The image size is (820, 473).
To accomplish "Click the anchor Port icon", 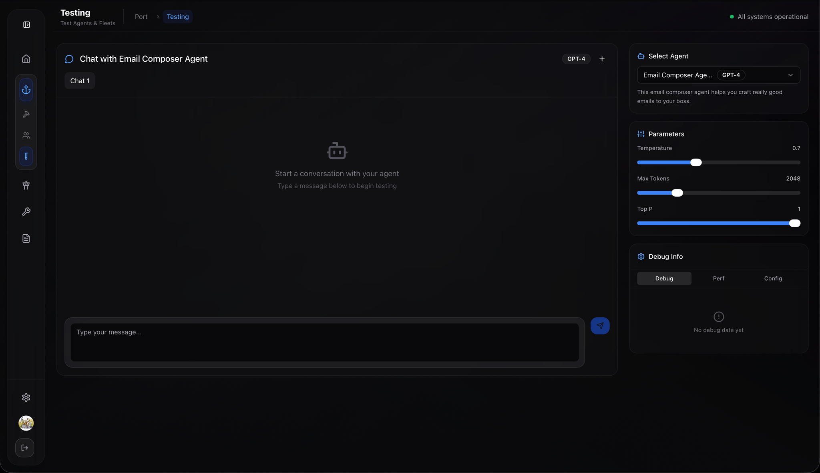I will 26,90.
